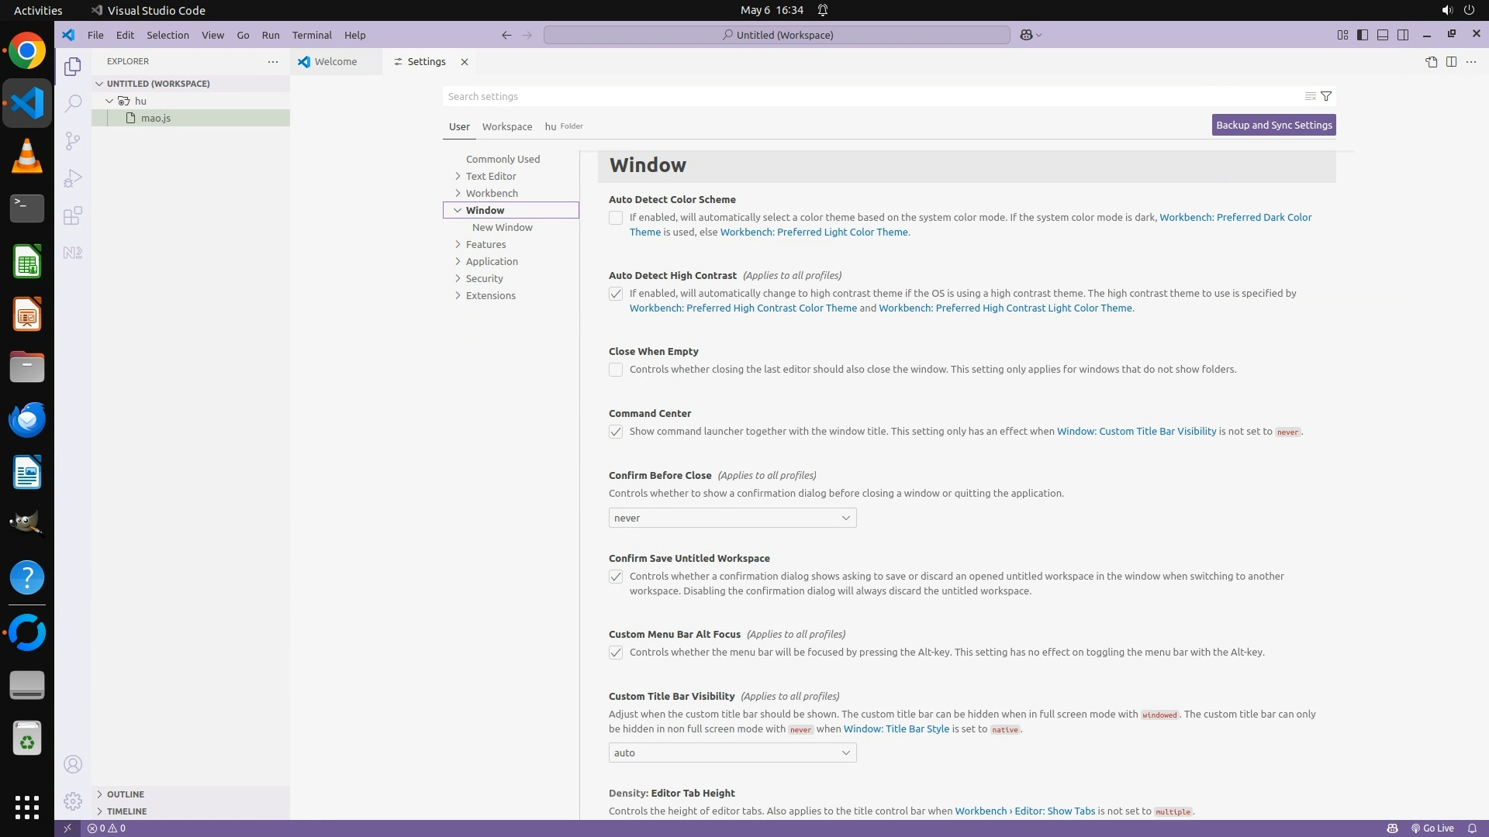Switch to Workspace settings tab
The width and height of the screenshot is (1489, 837).
506,126
